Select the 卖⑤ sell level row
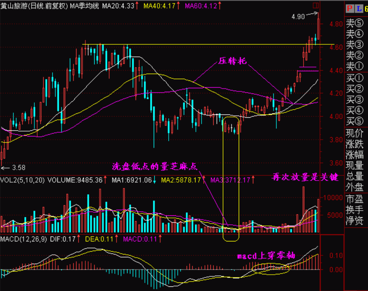The height and width of the screenshot is (291, 368). (x=355, y=24)
